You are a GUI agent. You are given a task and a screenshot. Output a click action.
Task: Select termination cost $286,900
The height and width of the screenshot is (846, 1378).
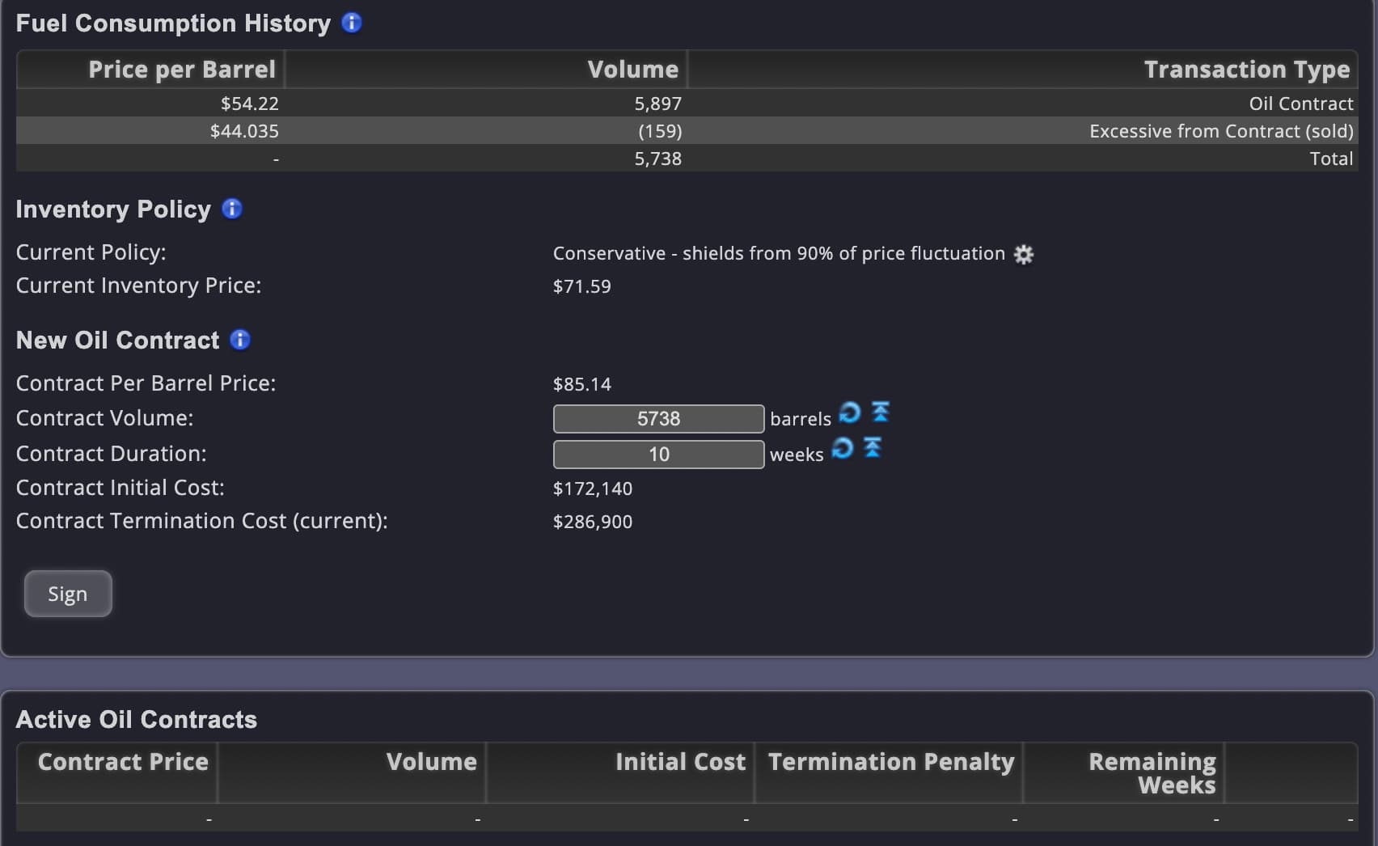(x=593, y=522)
